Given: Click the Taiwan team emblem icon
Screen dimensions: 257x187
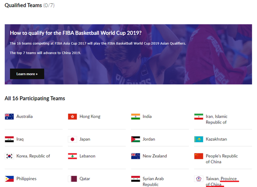Looking at the screenshot, I should 199,179.
